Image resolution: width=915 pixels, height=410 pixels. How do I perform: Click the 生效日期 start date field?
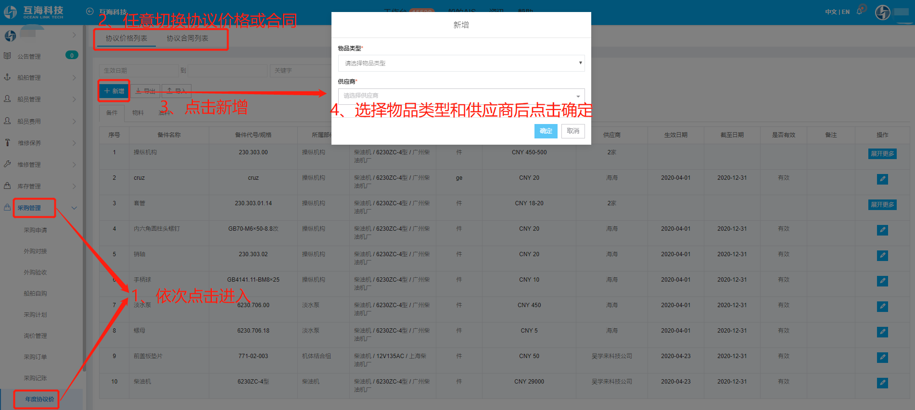point(139,70)
